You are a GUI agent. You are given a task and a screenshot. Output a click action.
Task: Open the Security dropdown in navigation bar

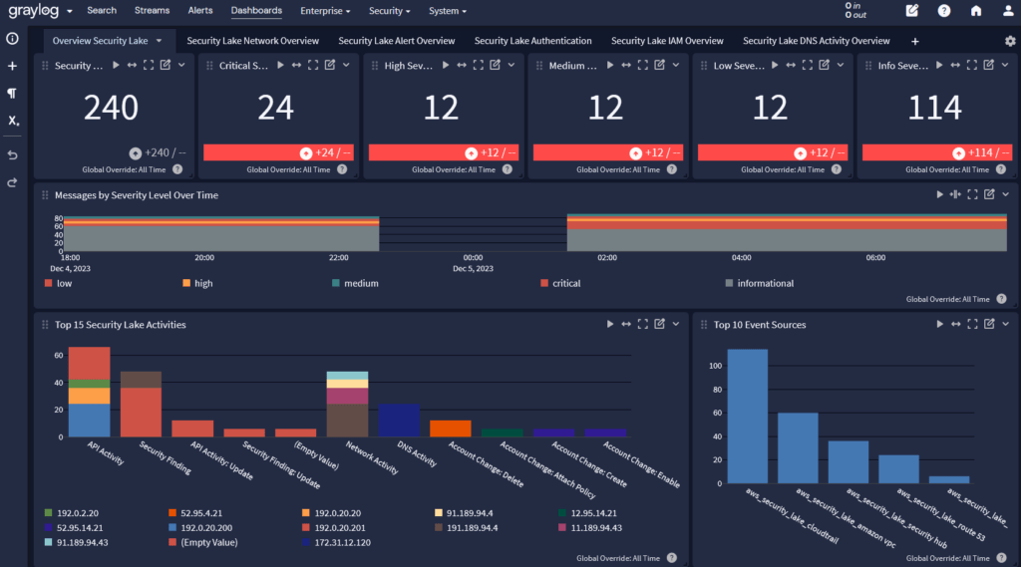(390, 11)
